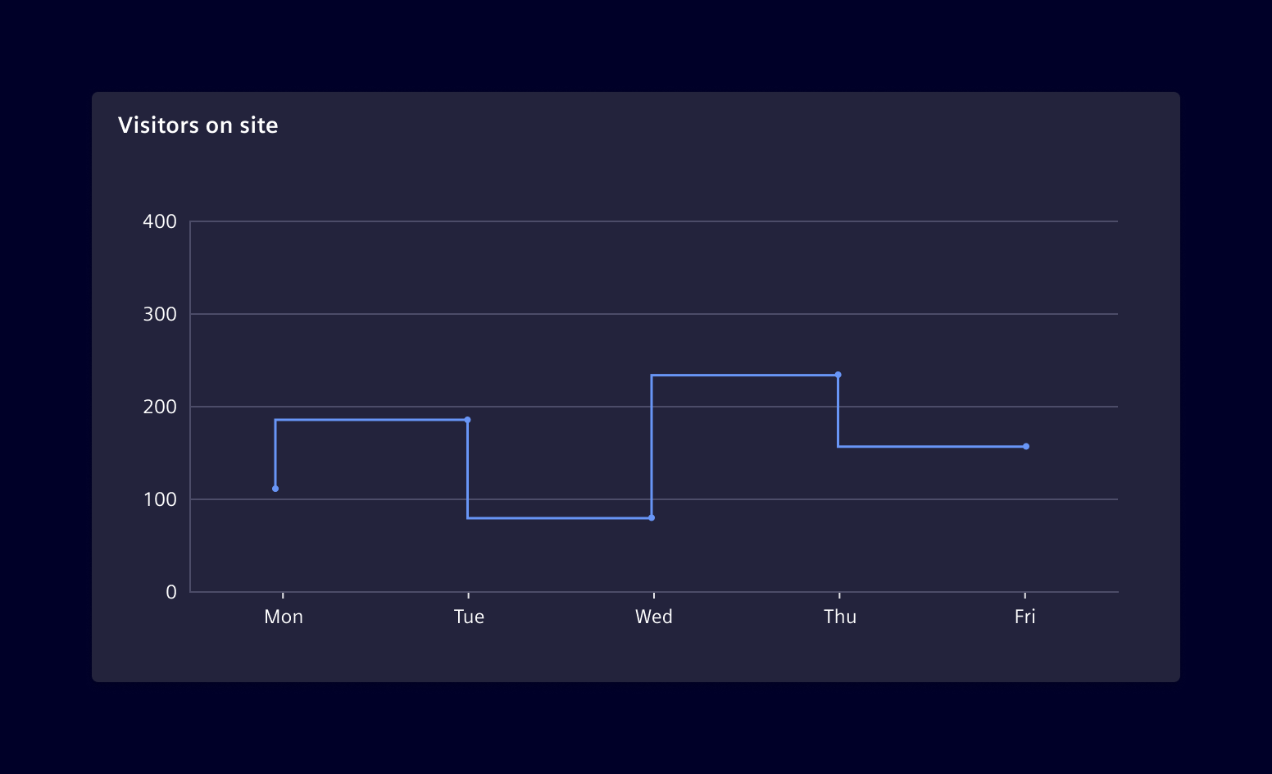The width and height of the screenshot is (1272, 774).
Task: Select the Wednesday data point
Action: point(652,517)
